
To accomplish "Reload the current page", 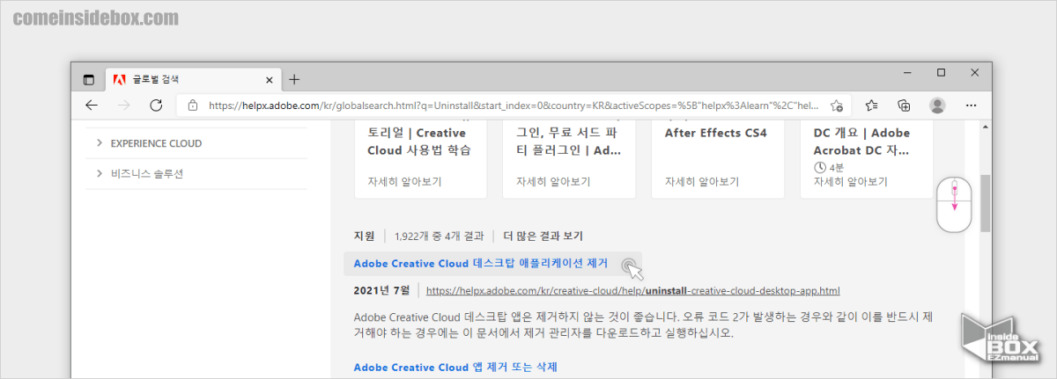I will tap(156, 106).
